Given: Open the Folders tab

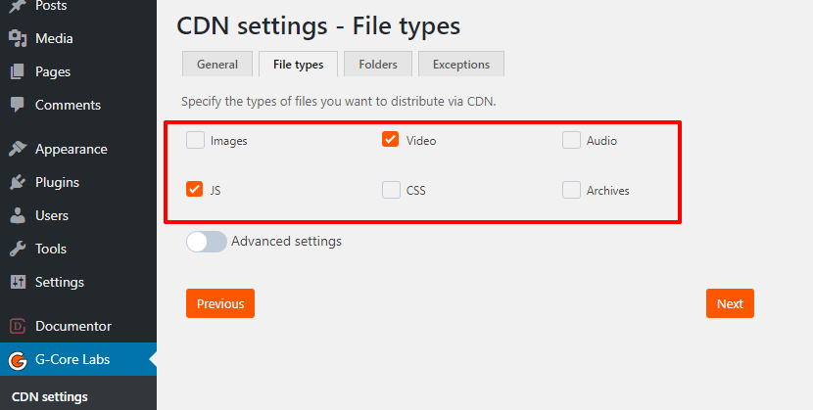Looking at the screenshot, I should click(x=377, y=65).
